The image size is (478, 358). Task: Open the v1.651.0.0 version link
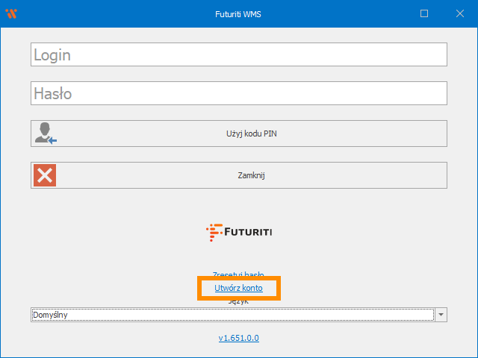tap(238, 338)
